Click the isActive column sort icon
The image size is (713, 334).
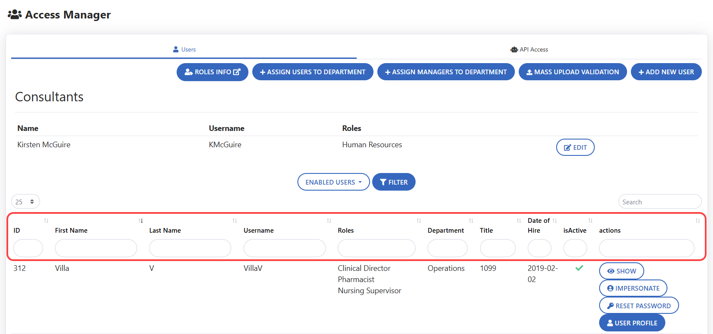pos(591,221)
